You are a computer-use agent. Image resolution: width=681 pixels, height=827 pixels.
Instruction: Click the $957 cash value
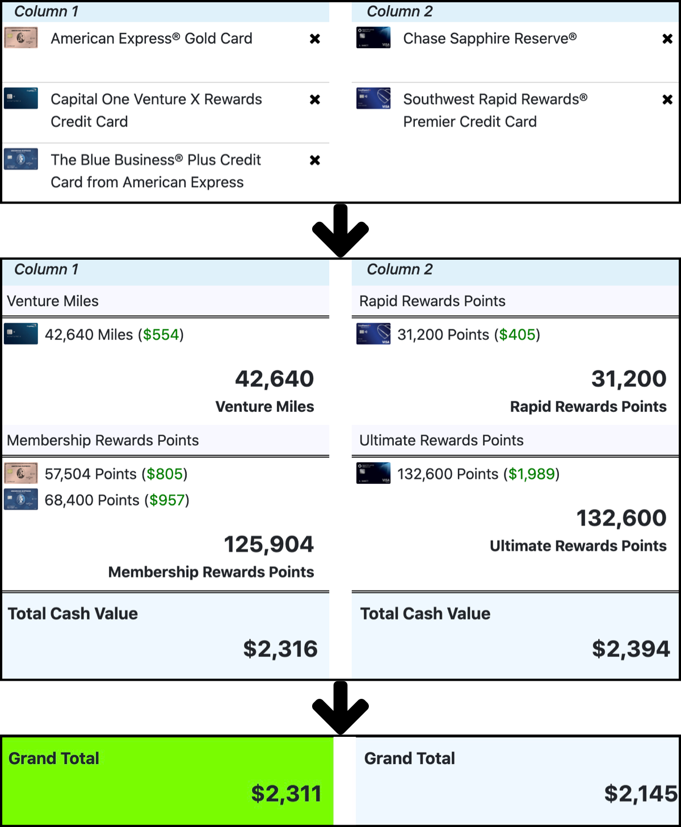(167, 500)
